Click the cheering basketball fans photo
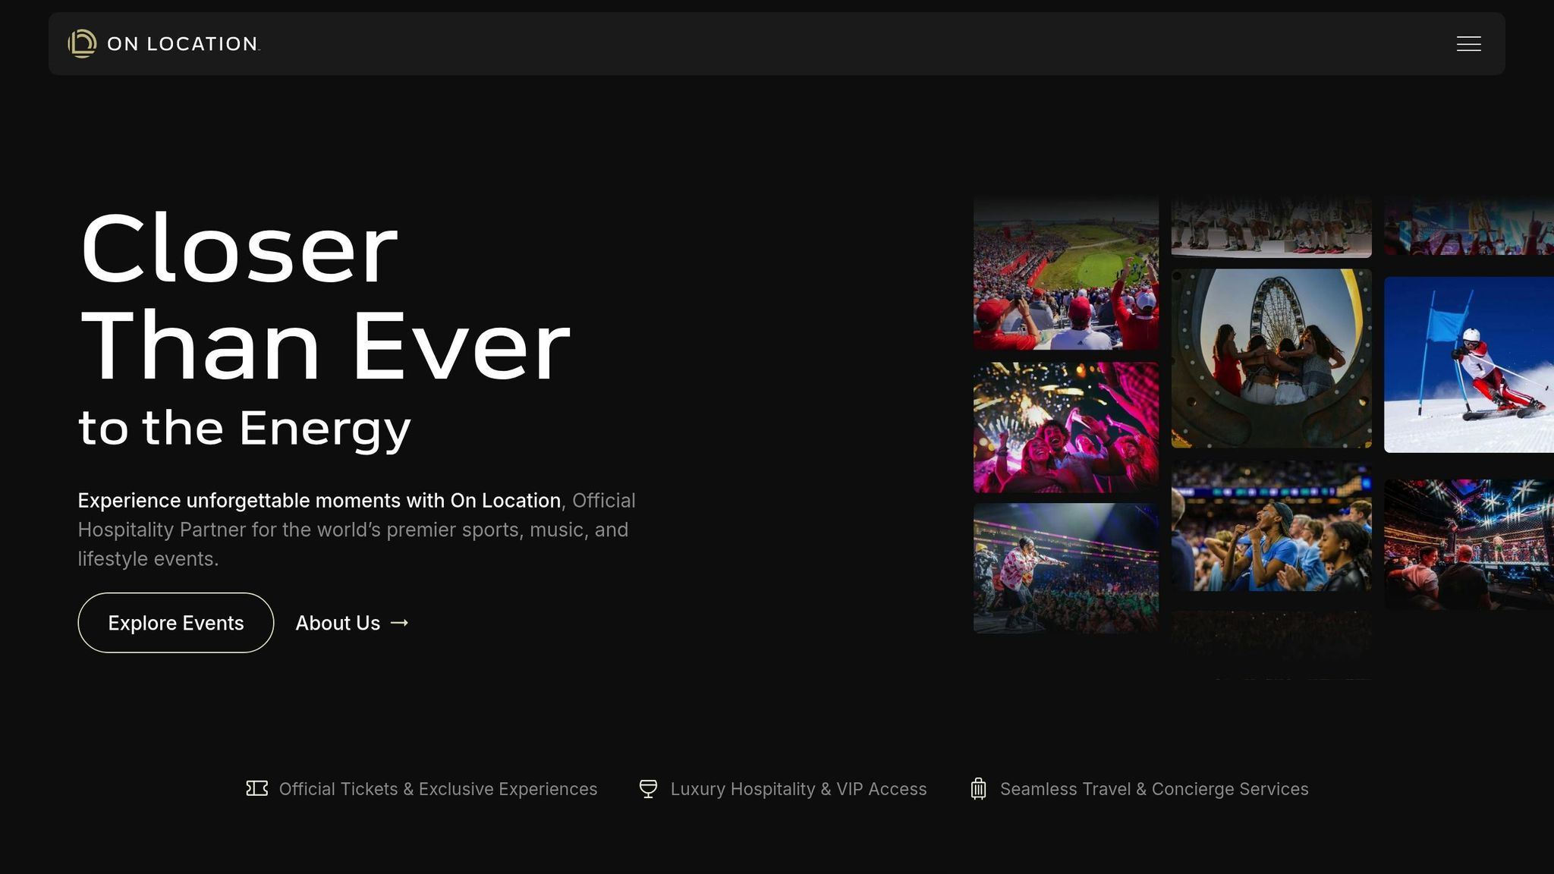 click(1271, 525)
